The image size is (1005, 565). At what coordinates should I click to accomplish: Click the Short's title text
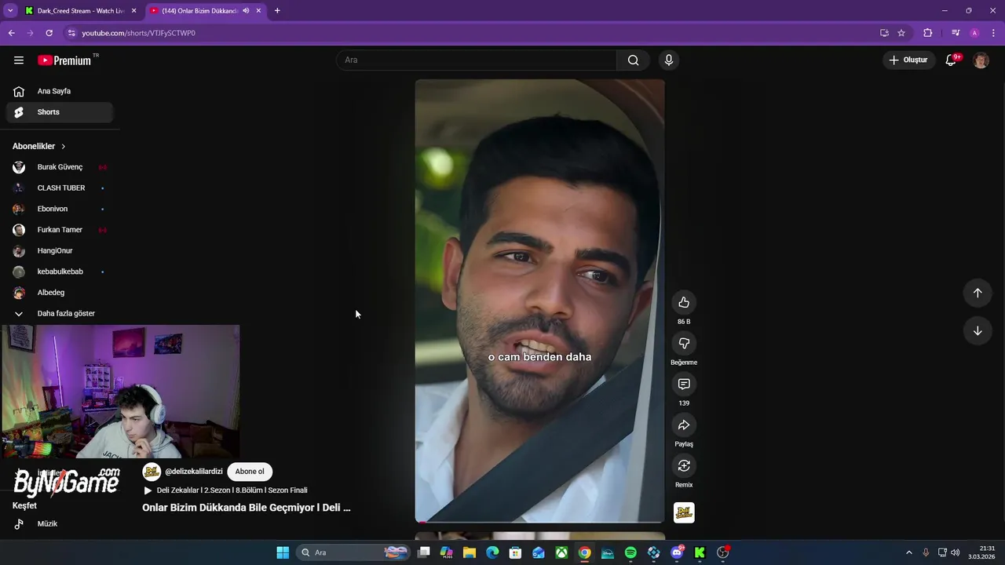[247, 508]
